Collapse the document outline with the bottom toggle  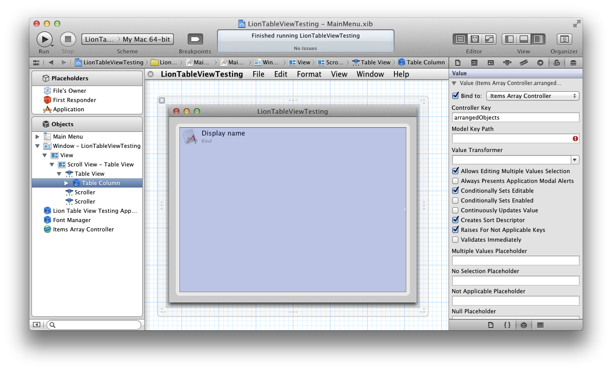tap(36, 325)
